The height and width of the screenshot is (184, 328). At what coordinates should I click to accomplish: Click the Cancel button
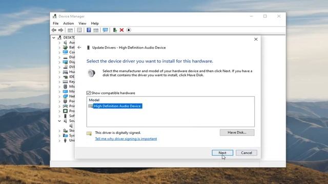click(x=247, y=153)
